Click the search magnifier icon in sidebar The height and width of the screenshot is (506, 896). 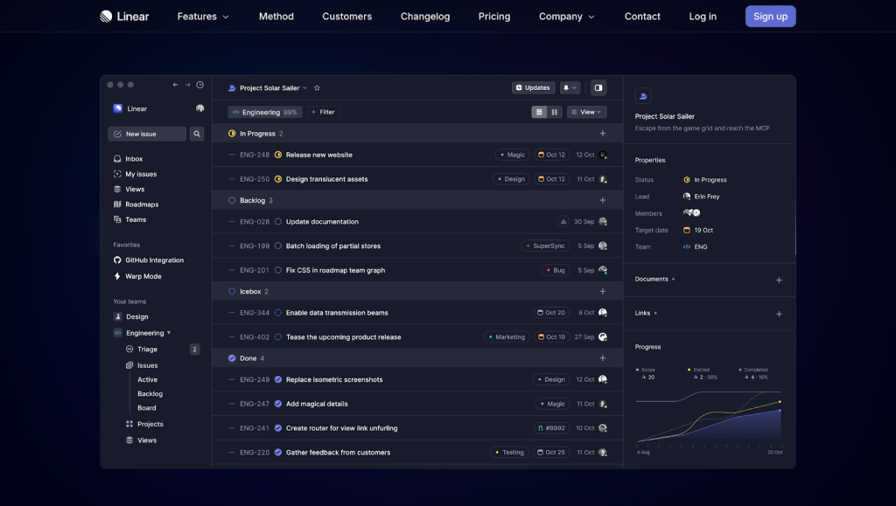pyautogui.click(x=197, y=134)
